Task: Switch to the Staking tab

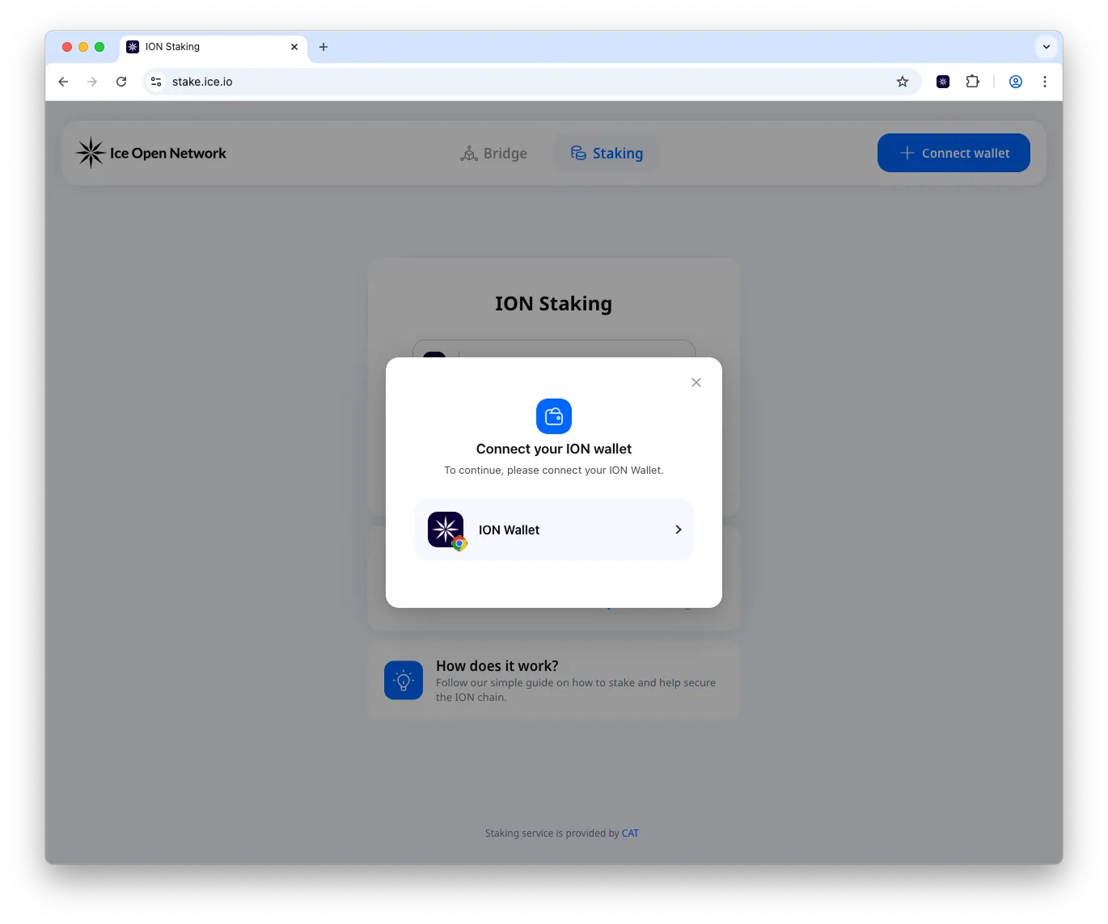Action: click(607, 154)
